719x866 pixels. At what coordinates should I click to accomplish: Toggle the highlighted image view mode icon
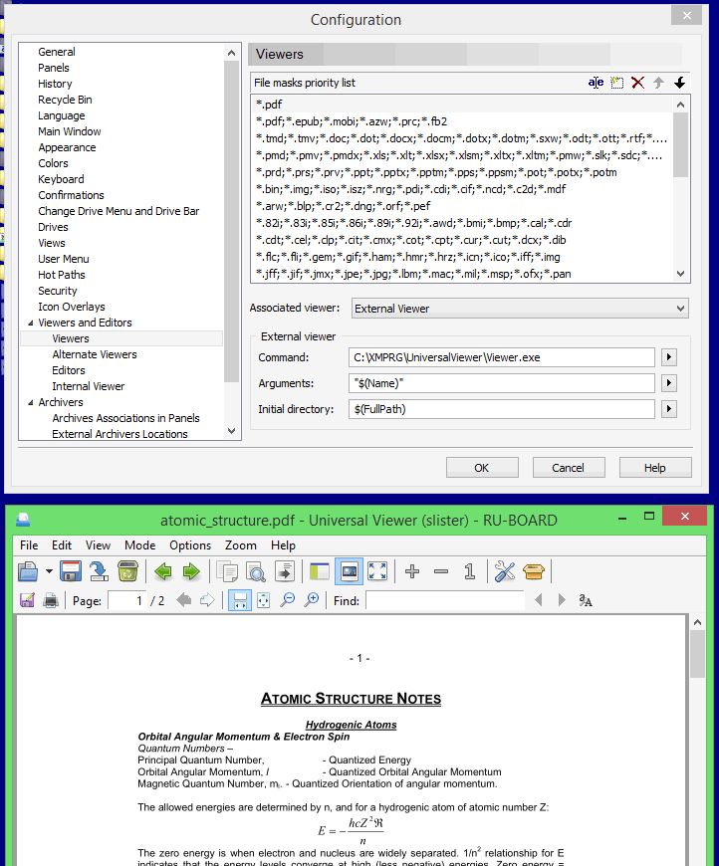click(x=349, y=571)
